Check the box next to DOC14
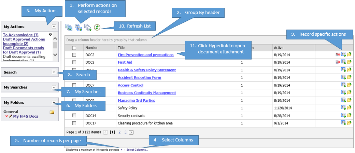This screenshot has width=355, height=153. pos(74,116)
